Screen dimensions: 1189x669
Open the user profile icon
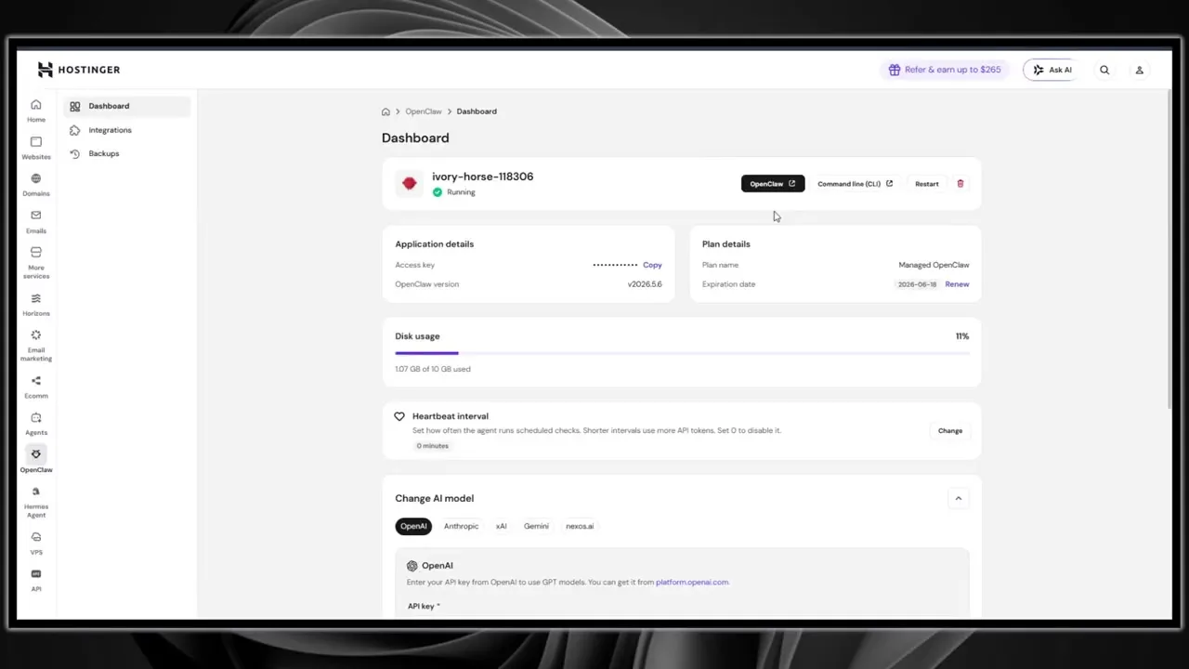point(1139,70)
